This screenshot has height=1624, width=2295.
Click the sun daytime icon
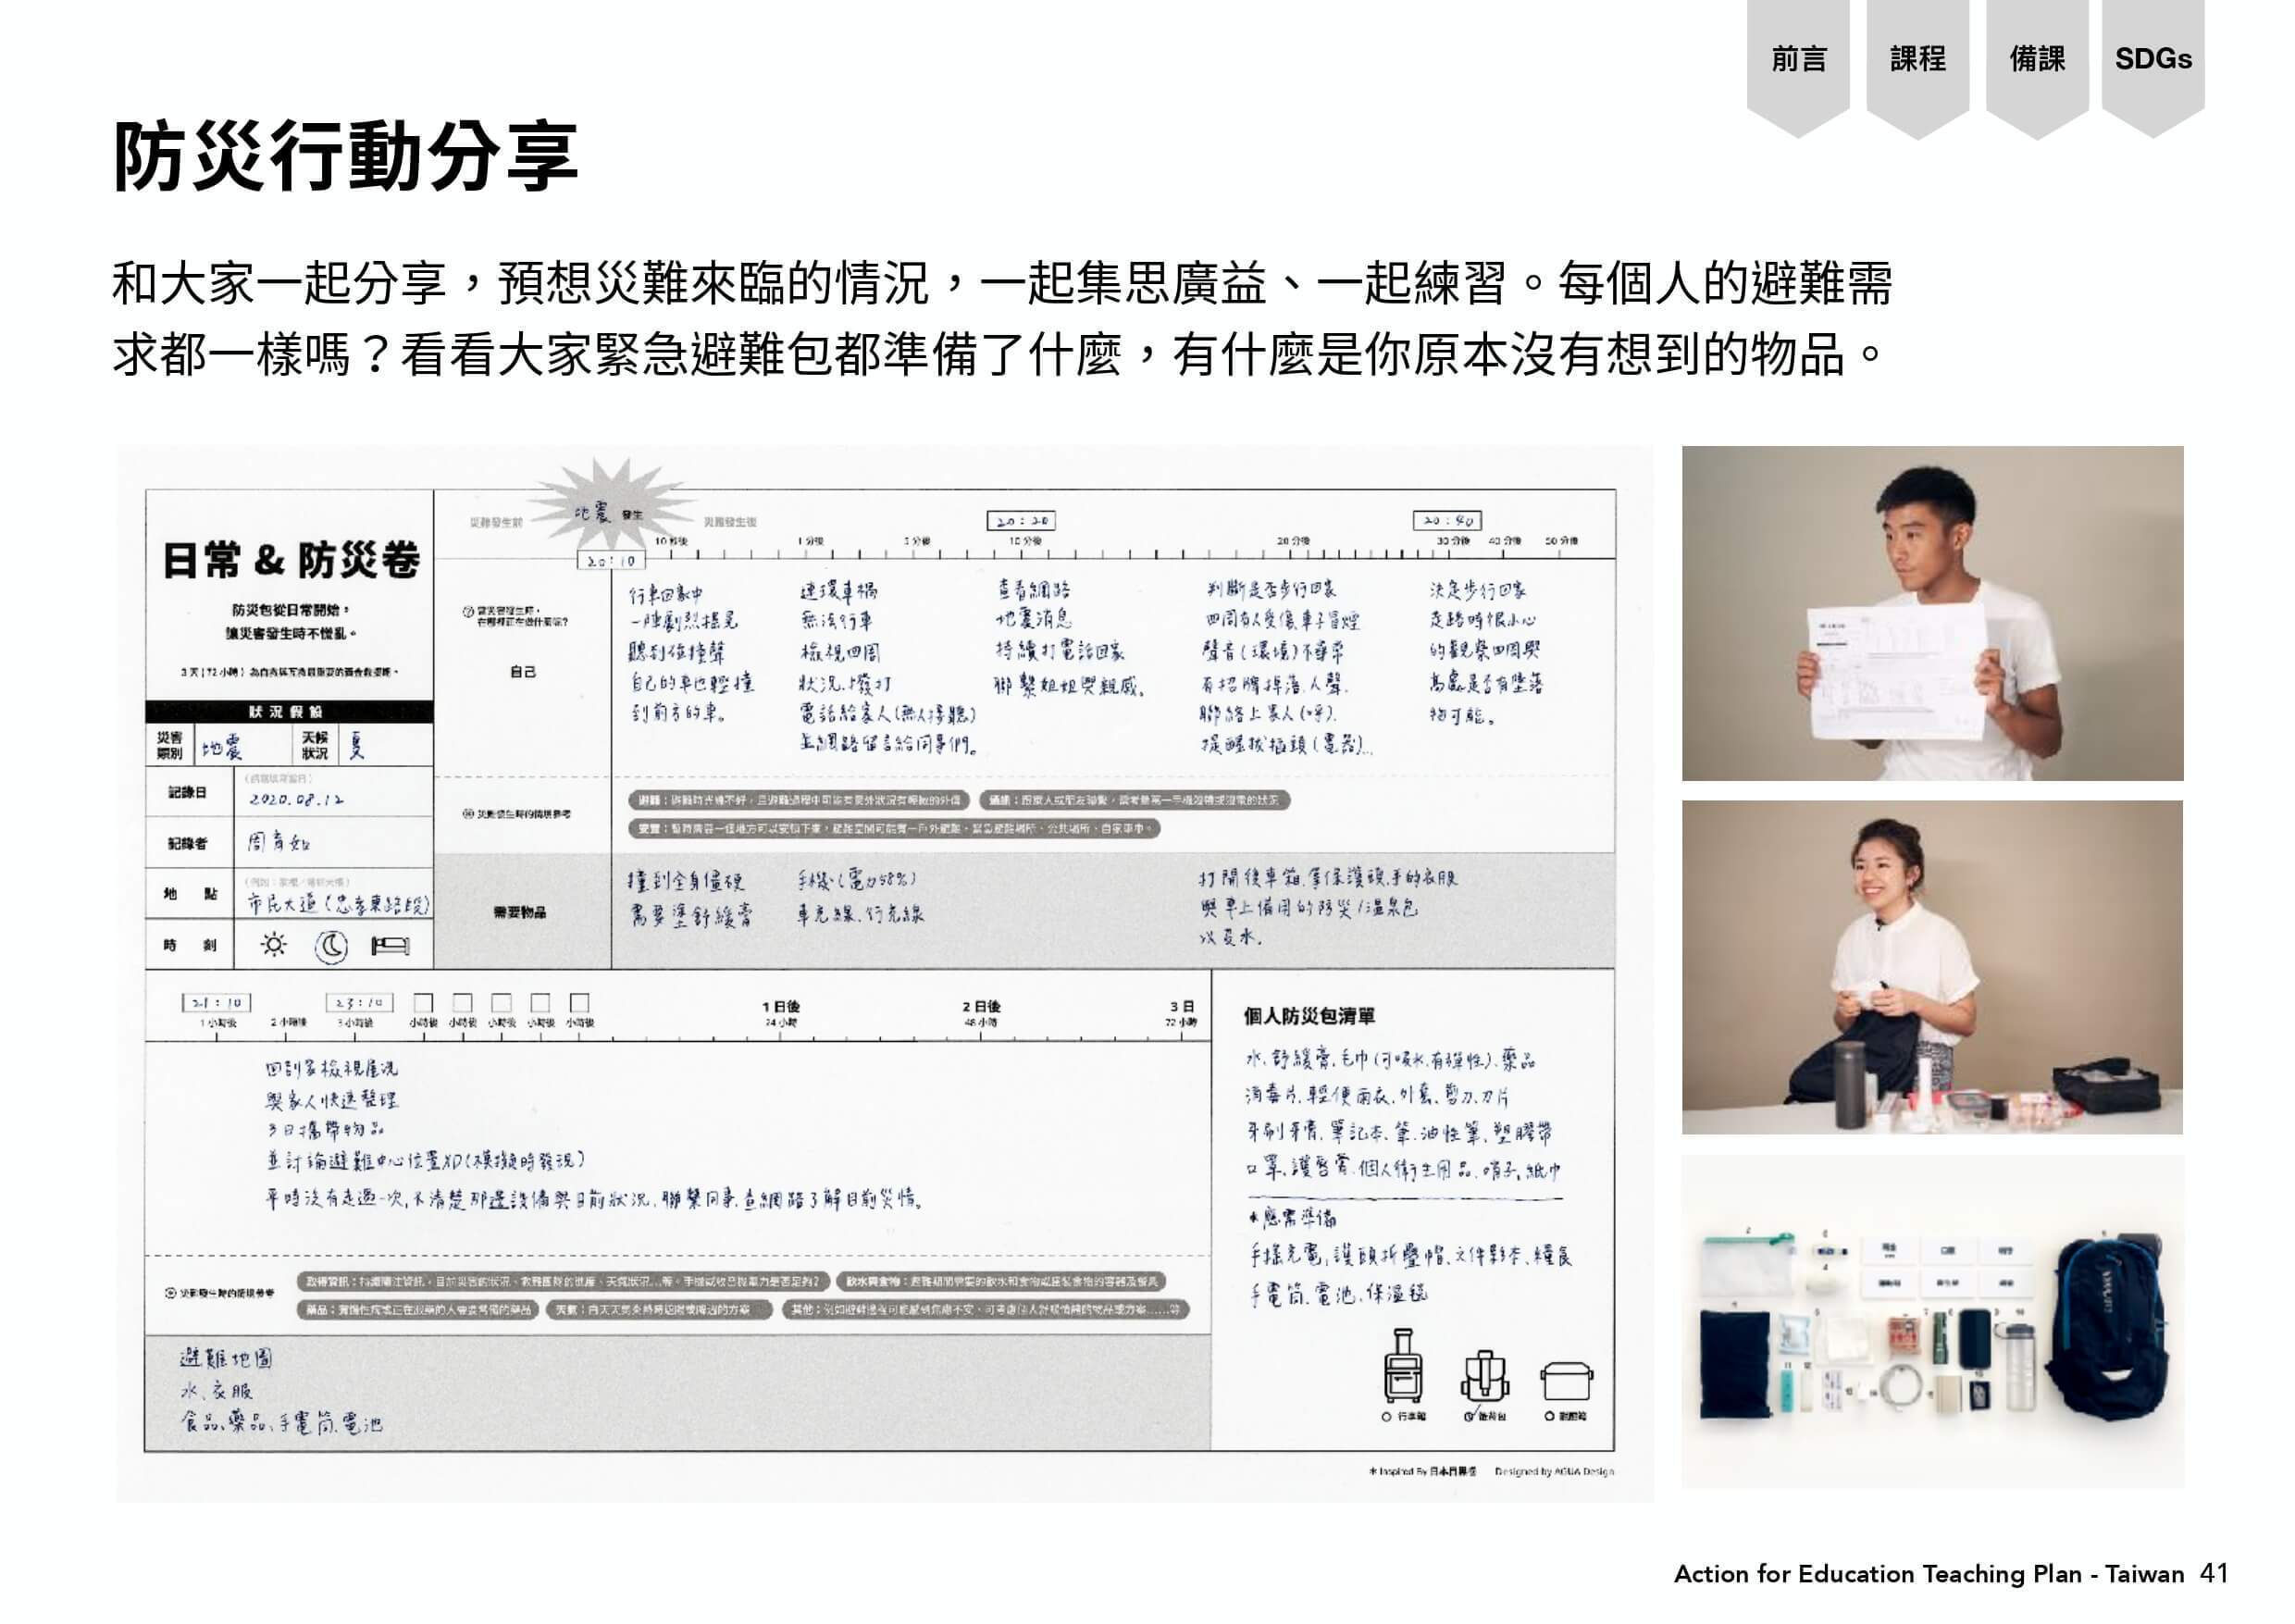(x=273, y=945)
